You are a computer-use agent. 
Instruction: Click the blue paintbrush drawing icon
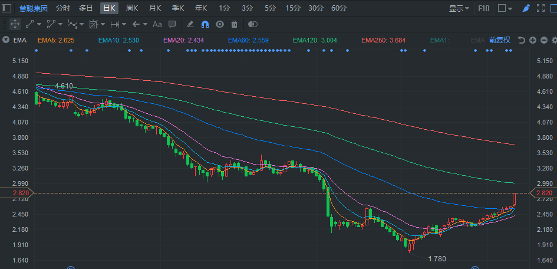coord(526,8)
